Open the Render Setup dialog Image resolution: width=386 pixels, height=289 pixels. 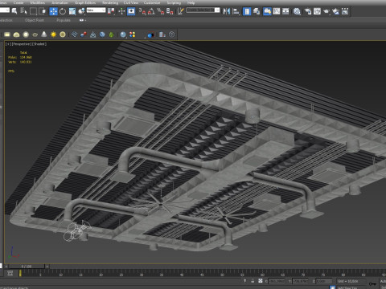point(308,11)
